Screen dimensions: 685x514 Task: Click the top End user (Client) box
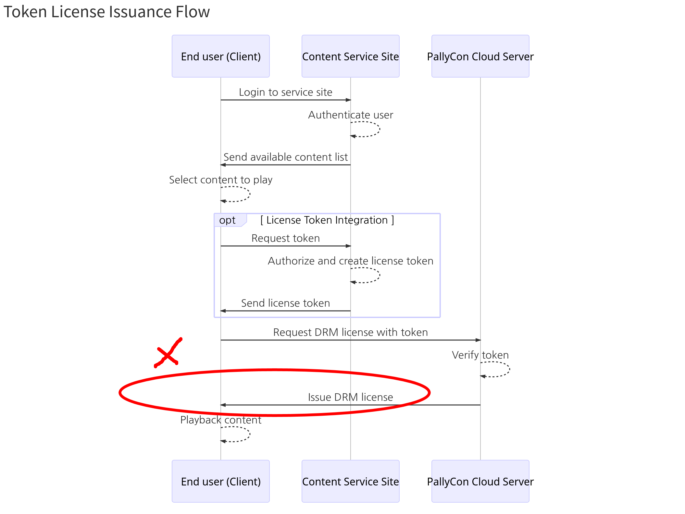(221, 56)
